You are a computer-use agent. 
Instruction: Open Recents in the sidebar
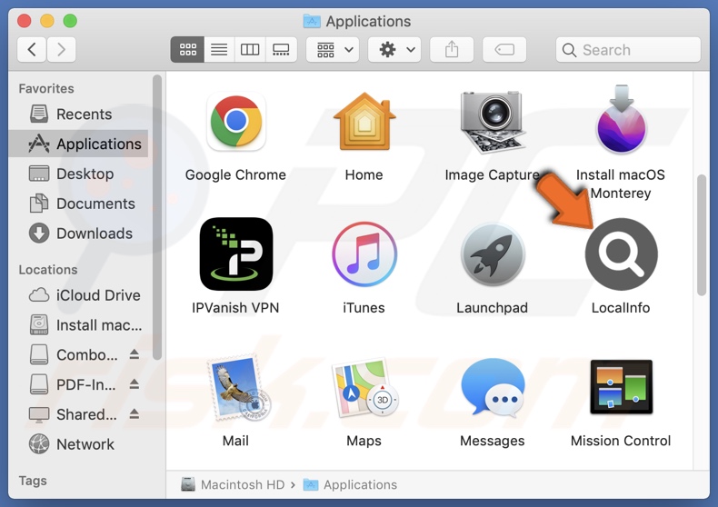[x=78, y=114]
